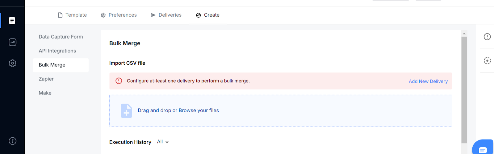Image resolution: width=494 pixels, height=154 pixels.
Task: Click the red warning icon in alert banner
Action: pyautogui.click(x=119, y=81)
